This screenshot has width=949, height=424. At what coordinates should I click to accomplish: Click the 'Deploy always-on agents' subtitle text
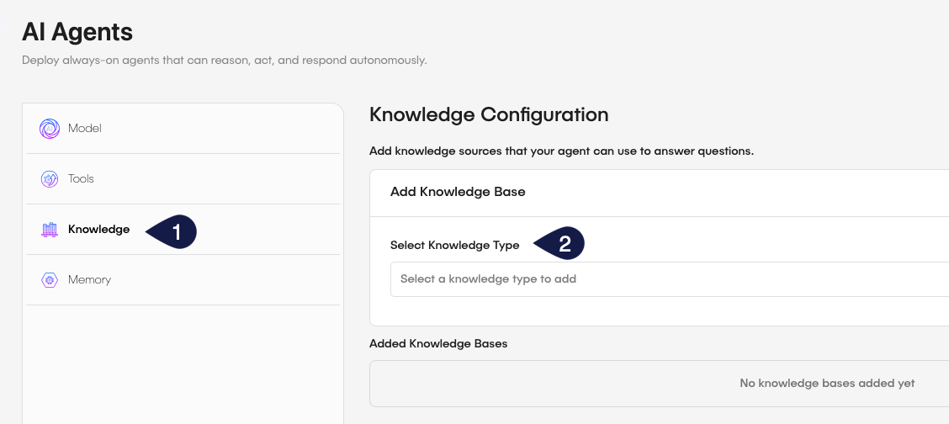click(225, 61)
